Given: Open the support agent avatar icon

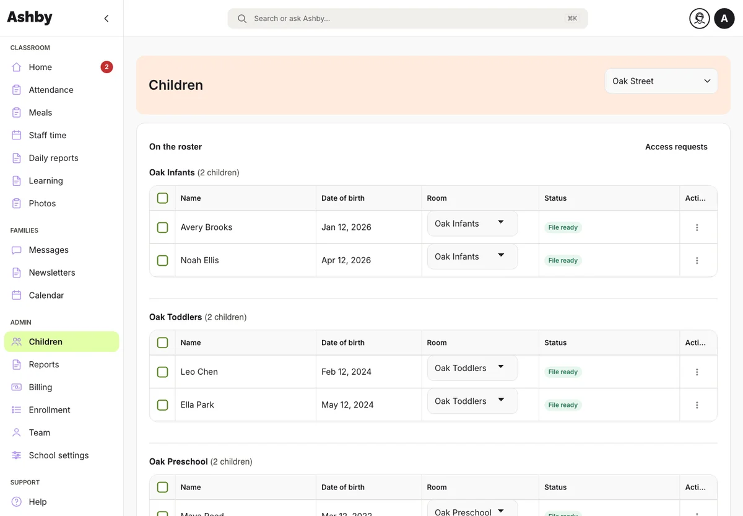Looking at the screenshot, I should pyautogui.click(x=700, y=19).
